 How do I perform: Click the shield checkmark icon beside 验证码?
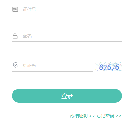coord(16,65)
